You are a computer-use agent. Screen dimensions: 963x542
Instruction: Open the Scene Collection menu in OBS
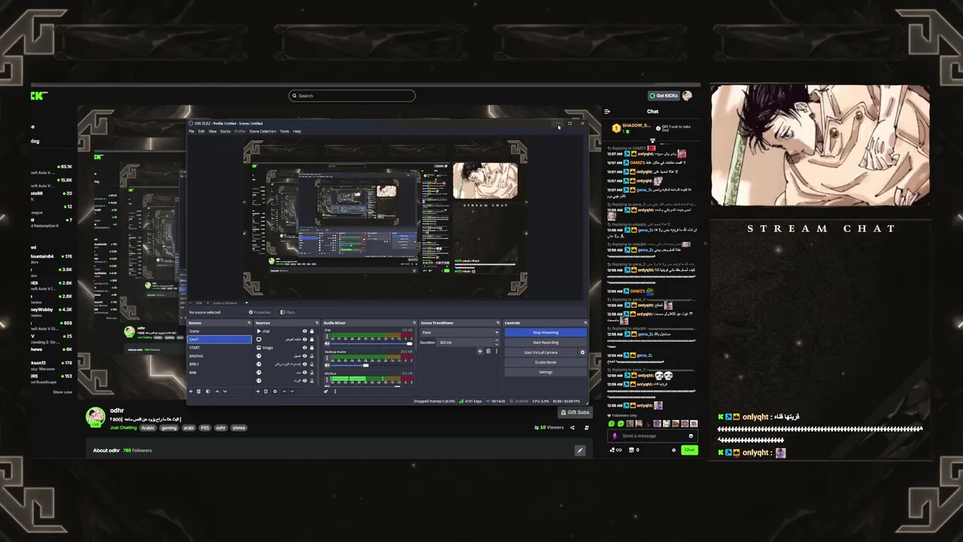point(263,131)
